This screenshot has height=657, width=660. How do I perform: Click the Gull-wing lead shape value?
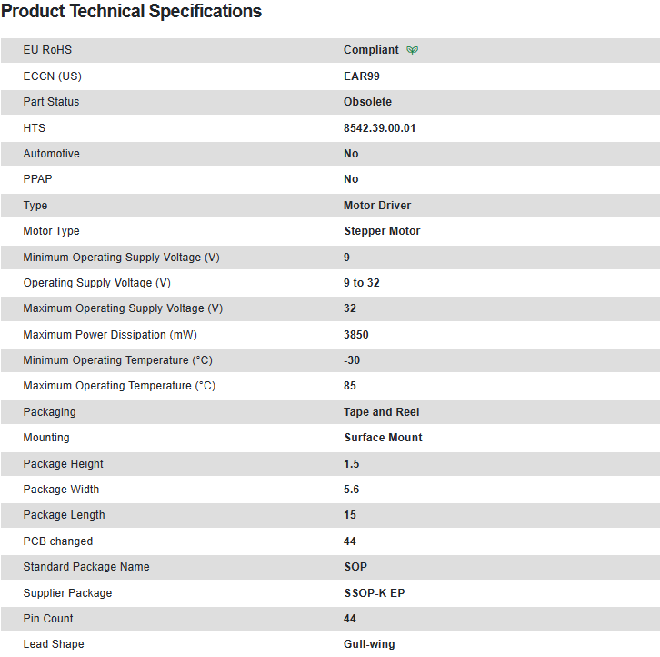[369, 644]
